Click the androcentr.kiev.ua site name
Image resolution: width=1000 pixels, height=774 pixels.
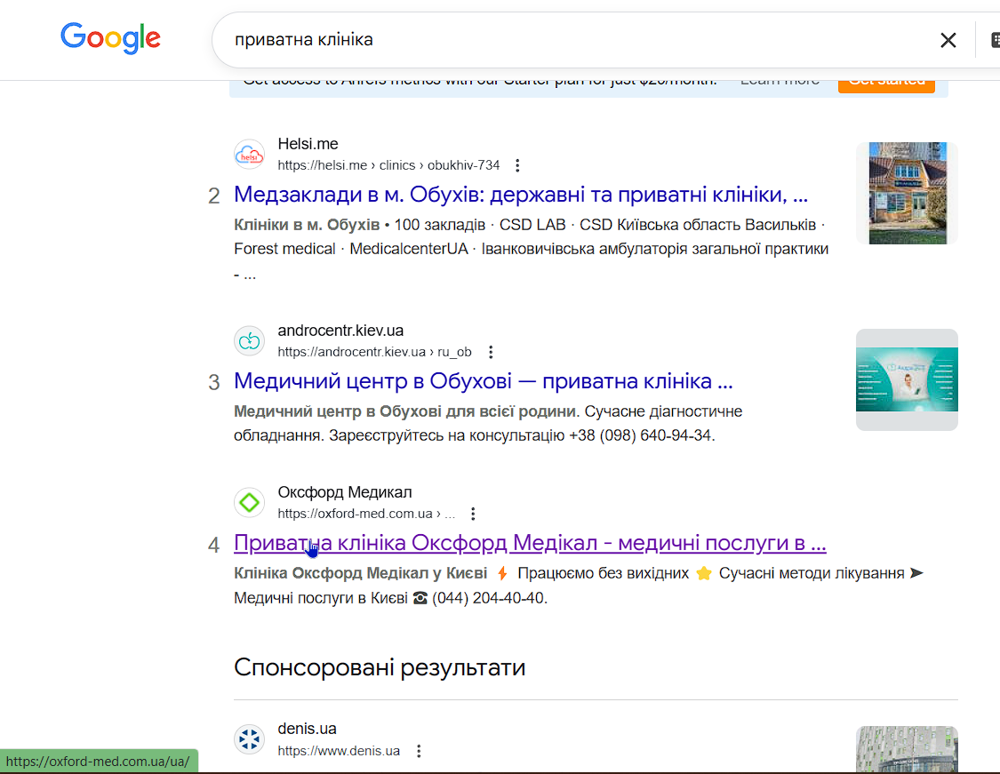tap(340, 331)
